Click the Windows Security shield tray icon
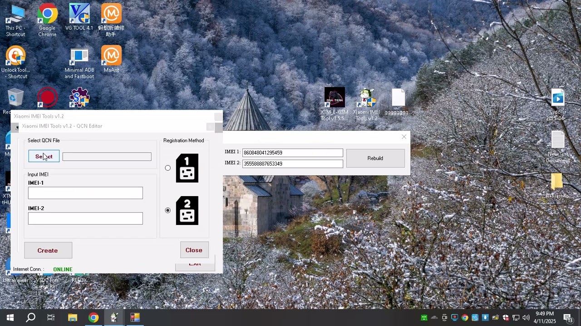The height and width of the screenshot is (326, 581). pyautogui.click(x=506, y=317)
